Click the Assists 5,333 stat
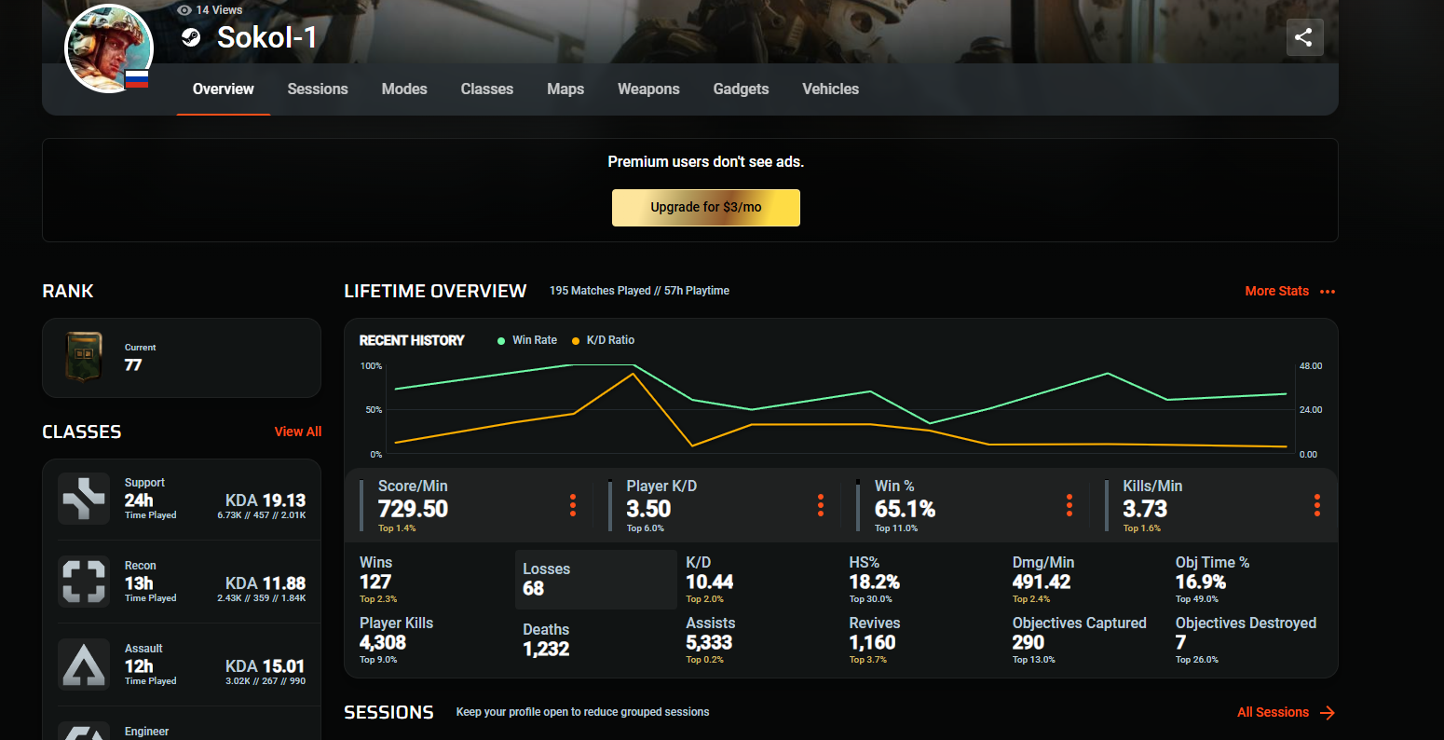 pos(711,640)
